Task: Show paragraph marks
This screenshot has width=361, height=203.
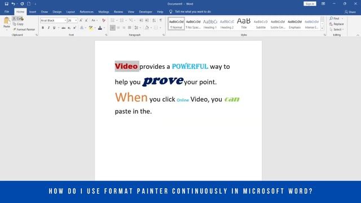Action: (161, 20)
